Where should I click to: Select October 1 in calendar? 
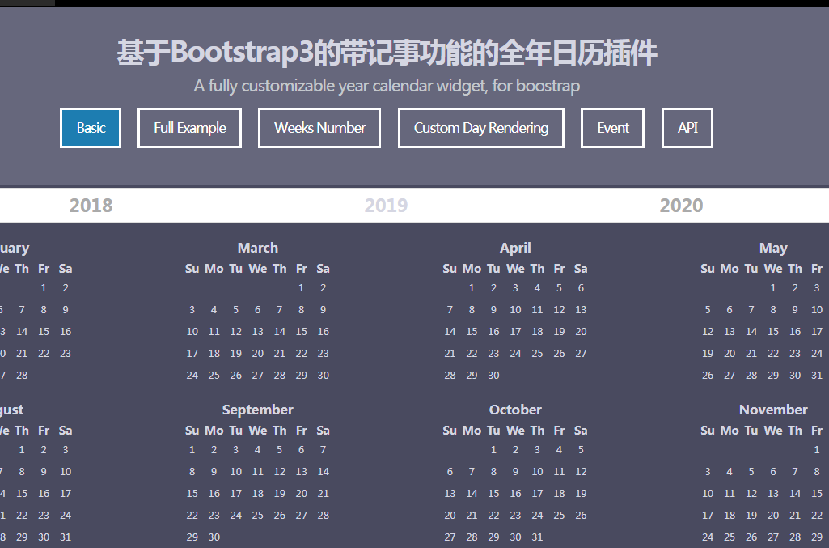click(493, 449)
